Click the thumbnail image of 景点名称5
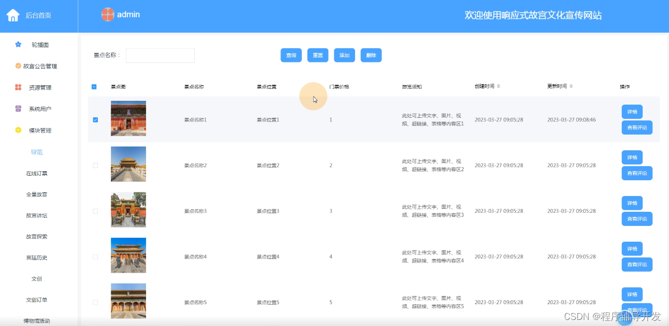669x326 pixels. coord(128,301)
